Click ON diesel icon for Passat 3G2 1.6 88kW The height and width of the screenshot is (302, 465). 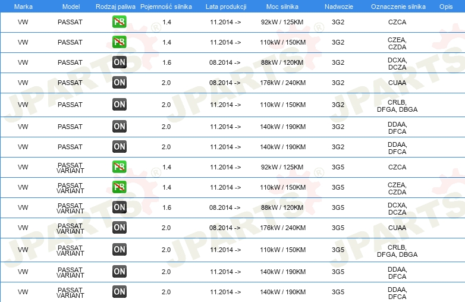point(119,62)
